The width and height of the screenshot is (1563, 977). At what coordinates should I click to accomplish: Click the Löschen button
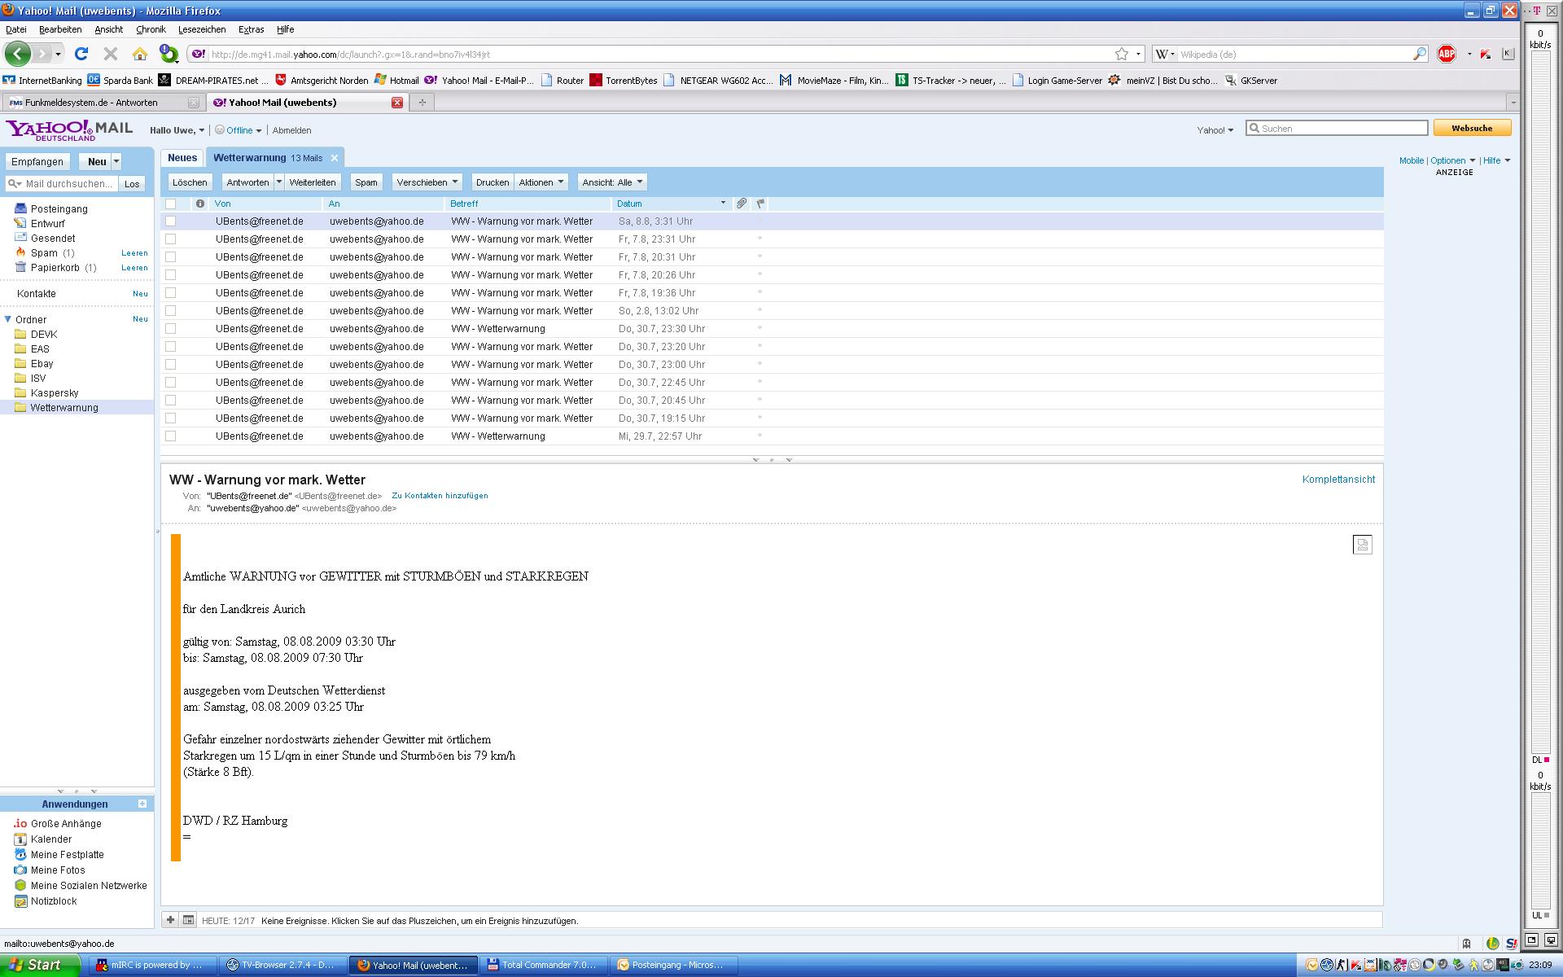point(190,182)
